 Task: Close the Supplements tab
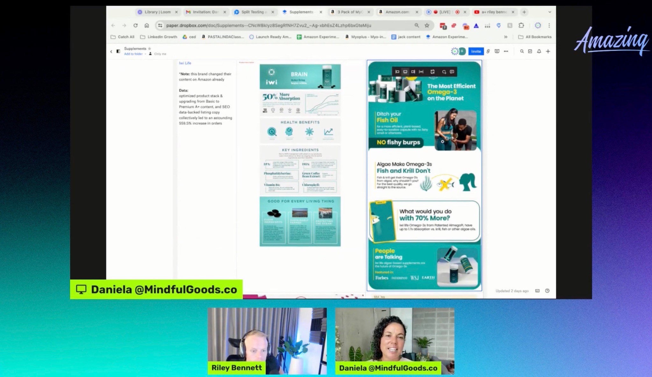pos(321,12)
